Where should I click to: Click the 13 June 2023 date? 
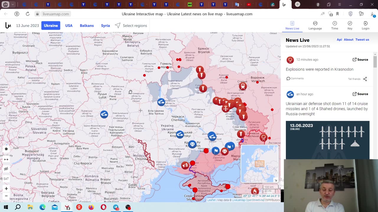[27, 26]
